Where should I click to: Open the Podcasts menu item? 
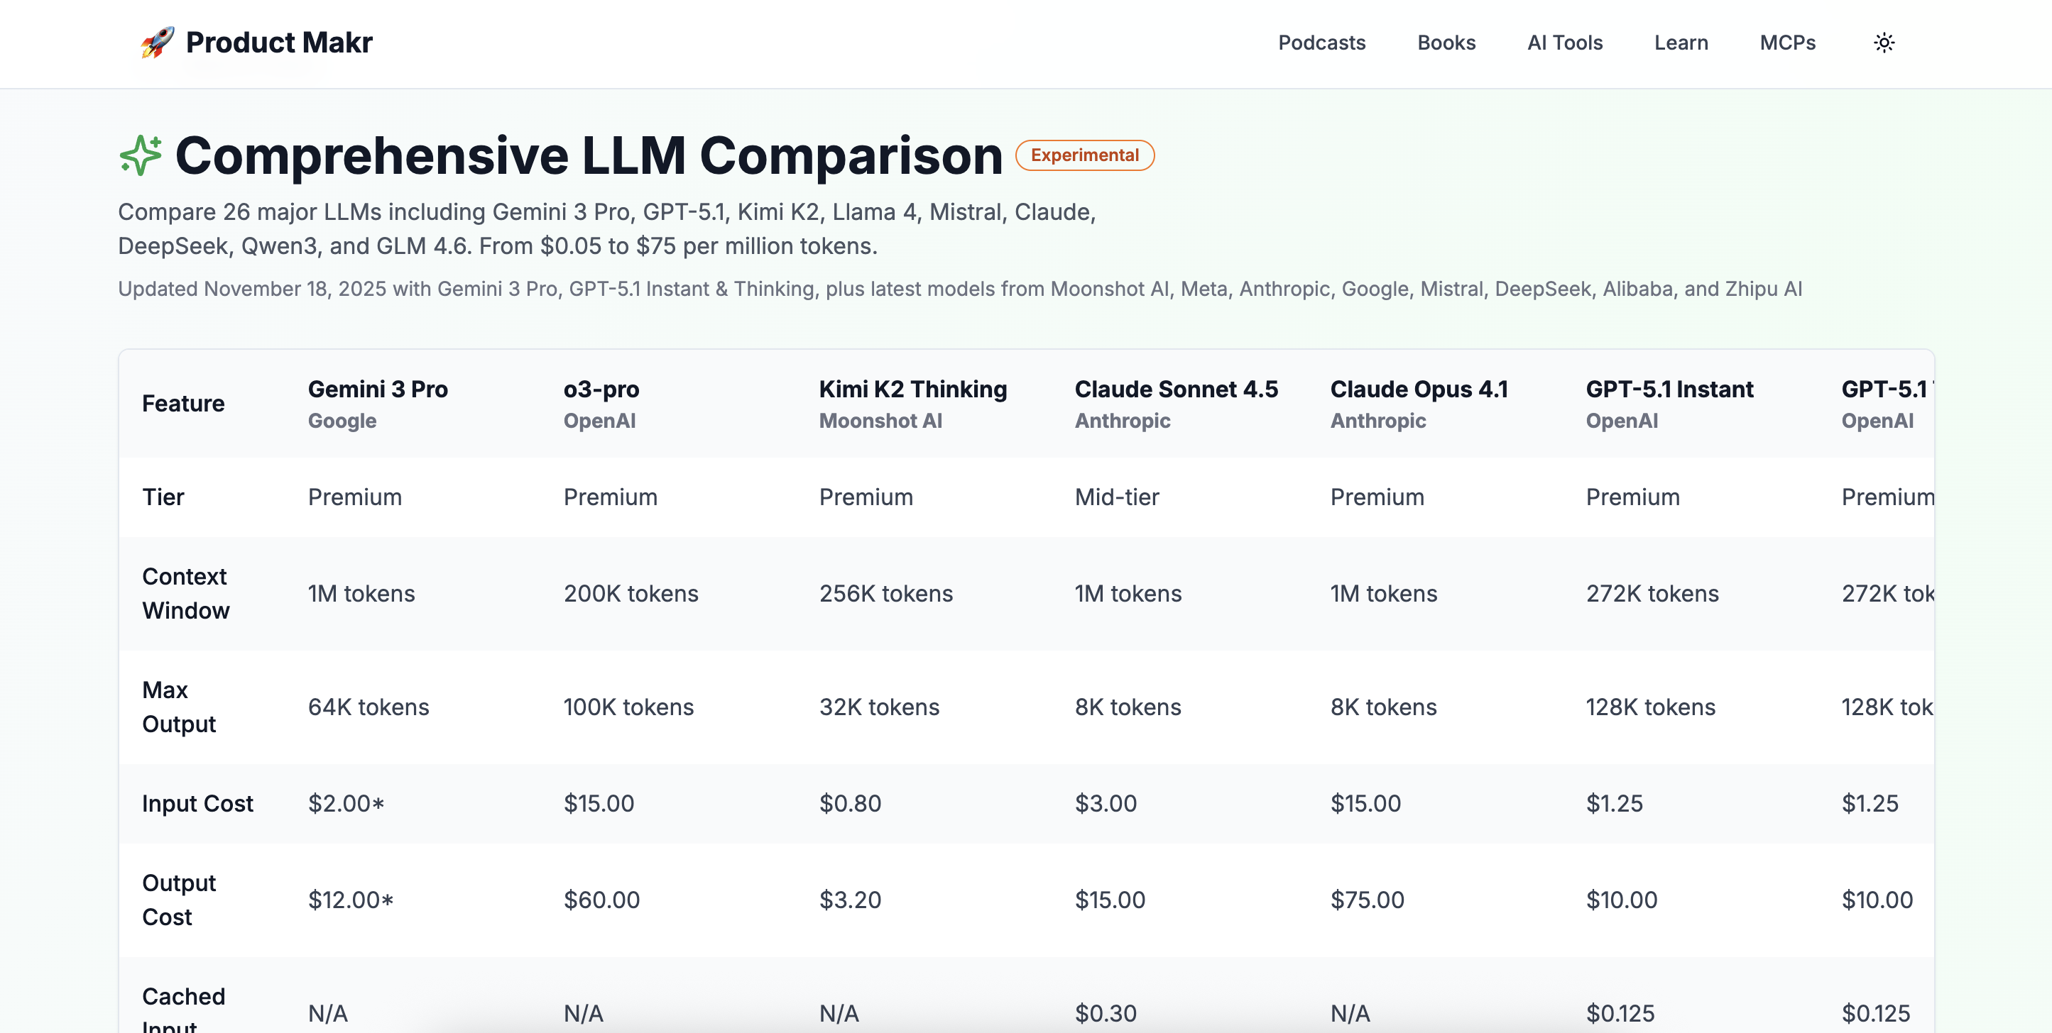(x=1321, y=42)
